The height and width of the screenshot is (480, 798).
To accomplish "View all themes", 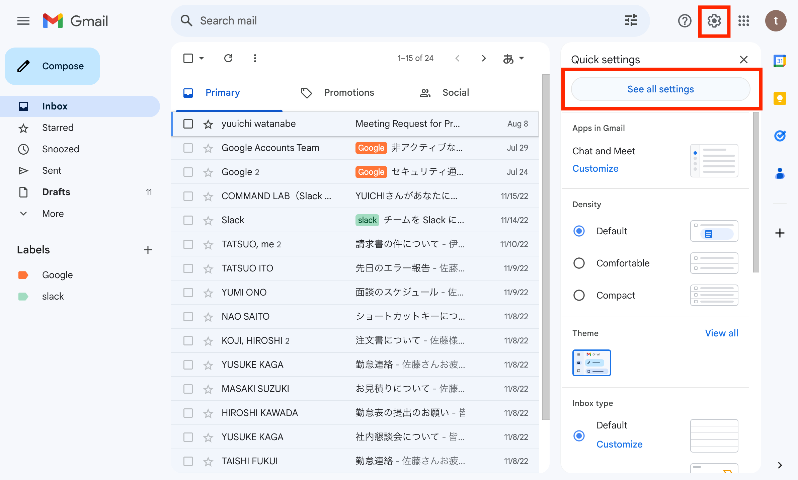I will [721, 333].
